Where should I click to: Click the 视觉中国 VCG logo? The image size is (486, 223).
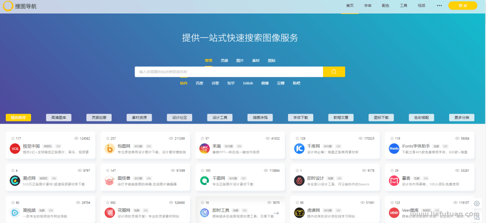coord(15,149)
